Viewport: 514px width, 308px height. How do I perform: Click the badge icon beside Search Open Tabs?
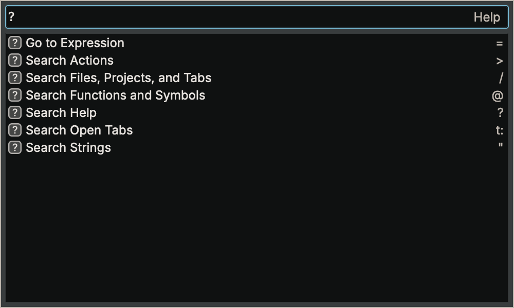coord(14,130)
